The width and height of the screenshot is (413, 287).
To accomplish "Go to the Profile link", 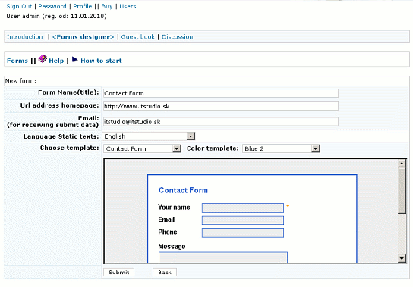I will click(x=83, y=6).
